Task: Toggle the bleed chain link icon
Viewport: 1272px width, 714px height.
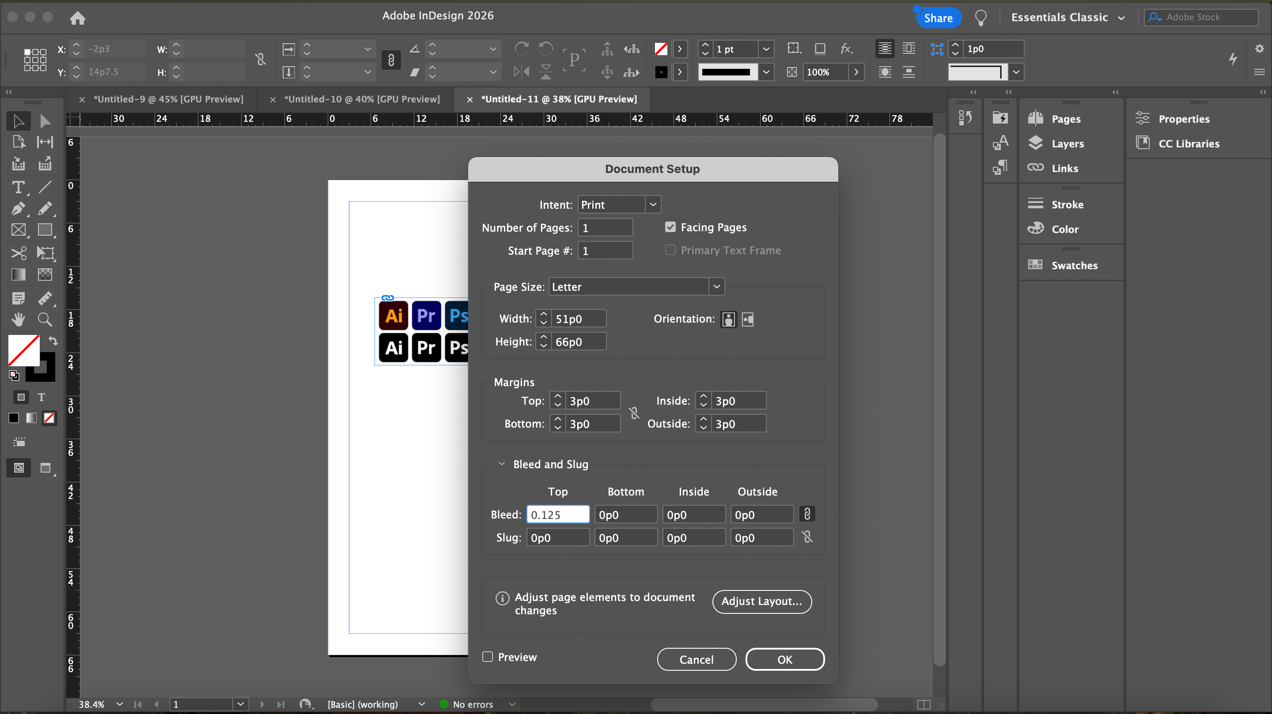Action: tap(807, 514)
